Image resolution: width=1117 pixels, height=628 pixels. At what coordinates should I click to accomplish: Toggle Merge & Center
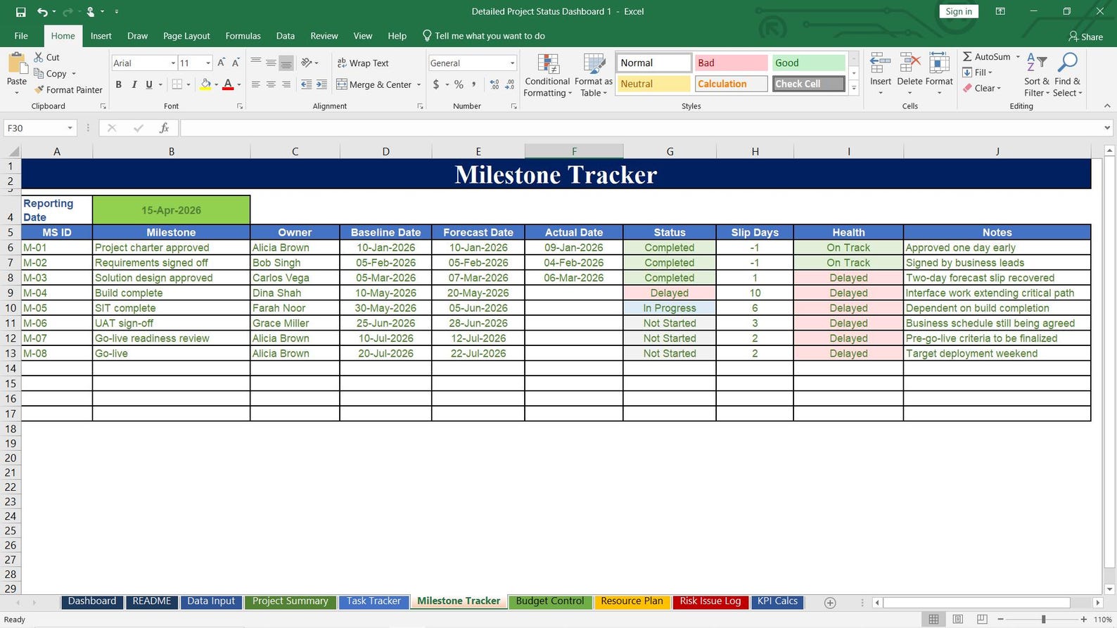(374, 84)
